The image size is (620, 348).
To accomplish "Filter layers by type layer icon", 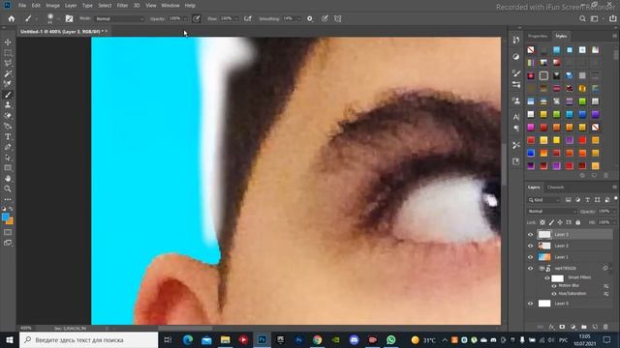I will tap(588, 200).
